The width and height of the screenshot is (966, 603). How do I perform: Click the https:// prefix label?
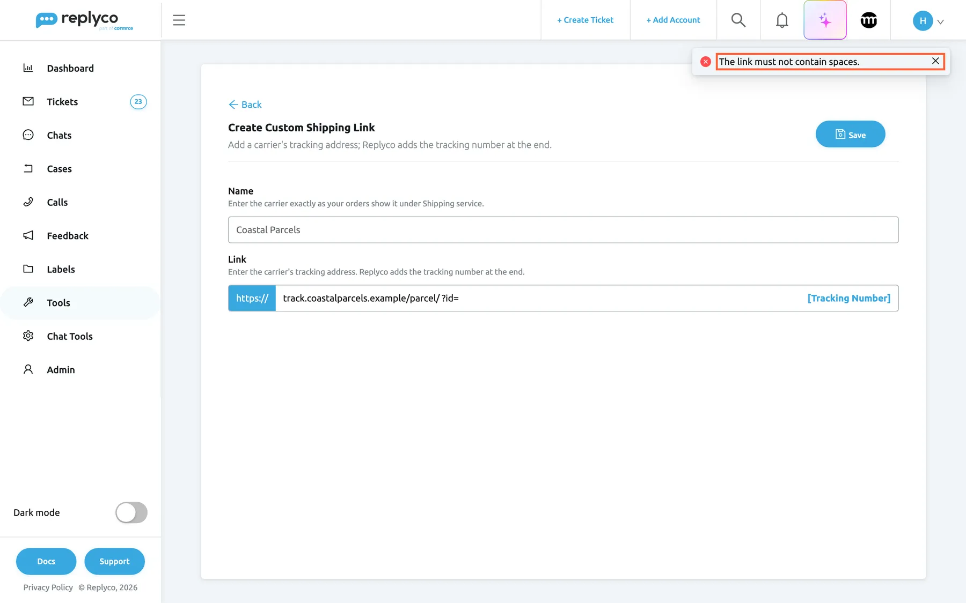point(252,298)
